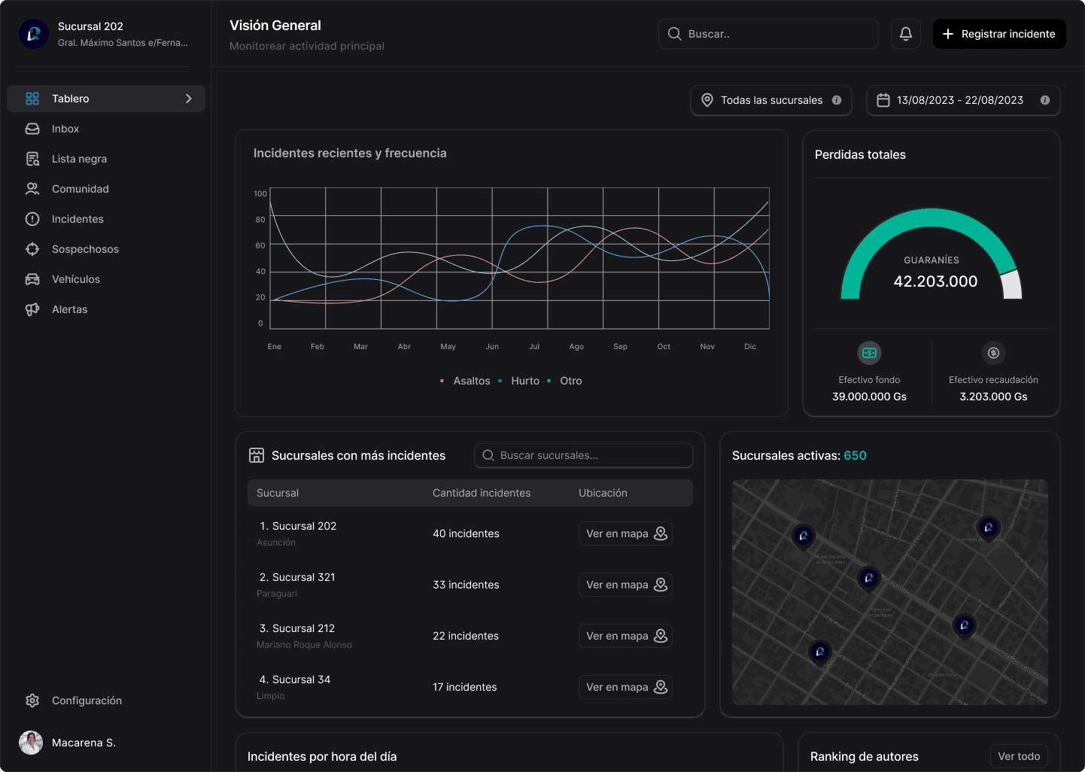Toggle the Asaltos legend series
The width and height of the screenshot is (1085, 772).
(x=465, y=381)
